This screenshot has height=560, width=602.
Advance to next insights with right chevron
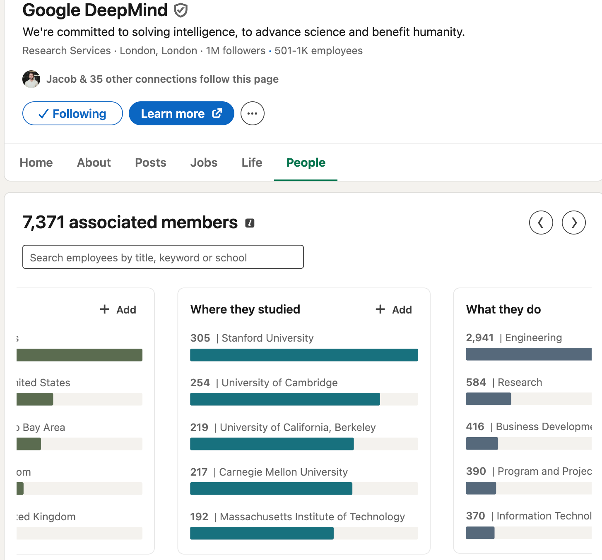tap(574, 223)
